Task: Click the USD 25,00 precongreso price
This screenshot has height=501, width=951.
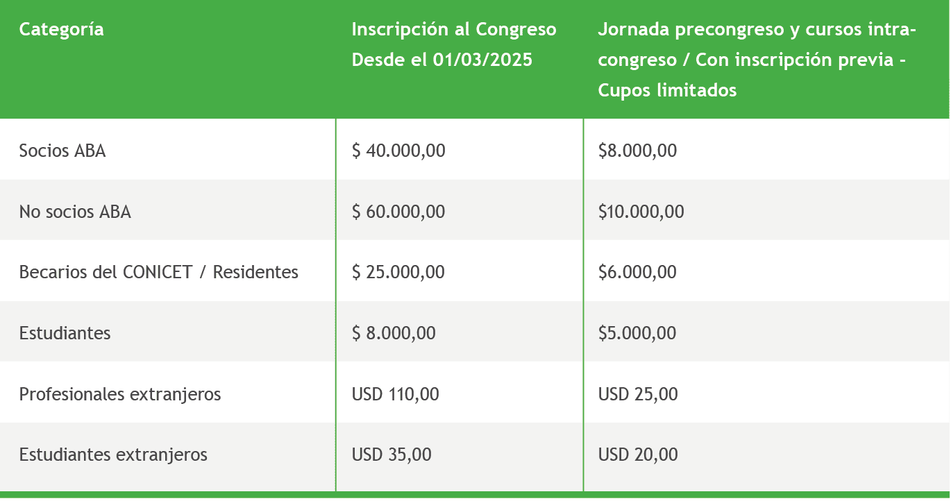Action: click(638, 394)
